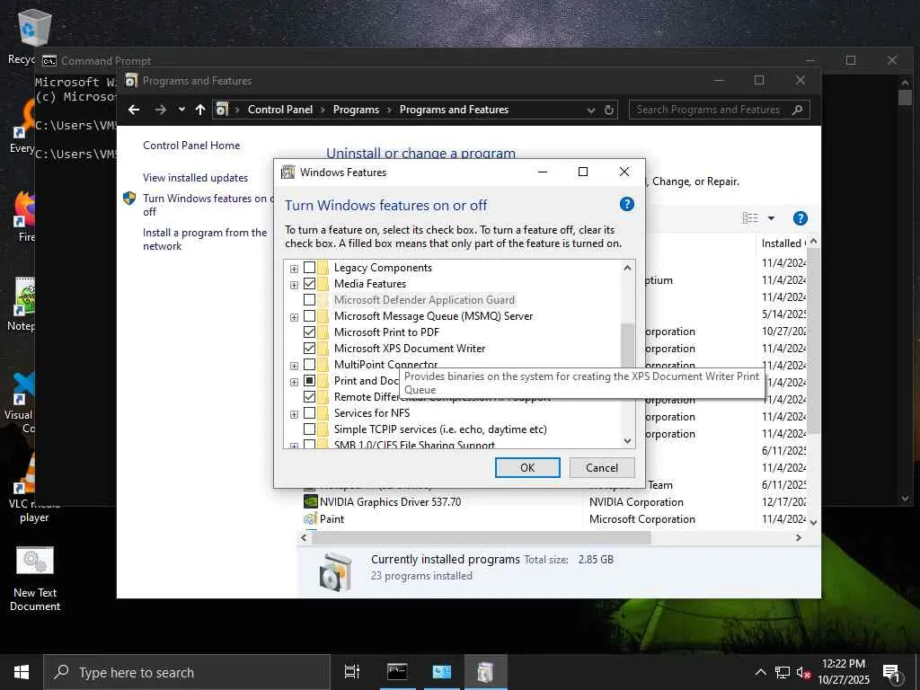The height and width of the screenshot is (690, 920).
Task: Switch to Control Panel taskbar icon
Action: [x=441, y=672]
